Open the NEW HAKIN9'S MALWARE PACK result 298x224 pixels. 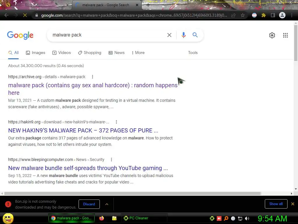coord(83,130)
